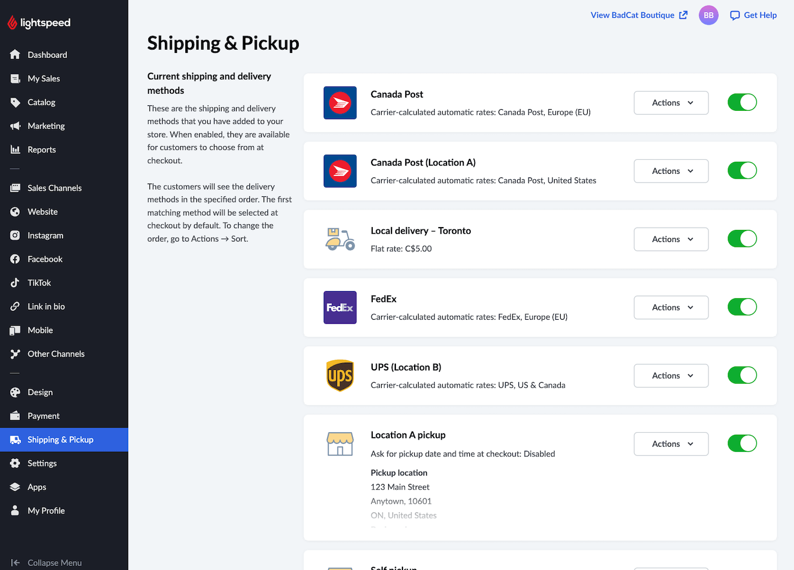Click the Facebook icon in sidebar
794x570 pixels.
15,259
